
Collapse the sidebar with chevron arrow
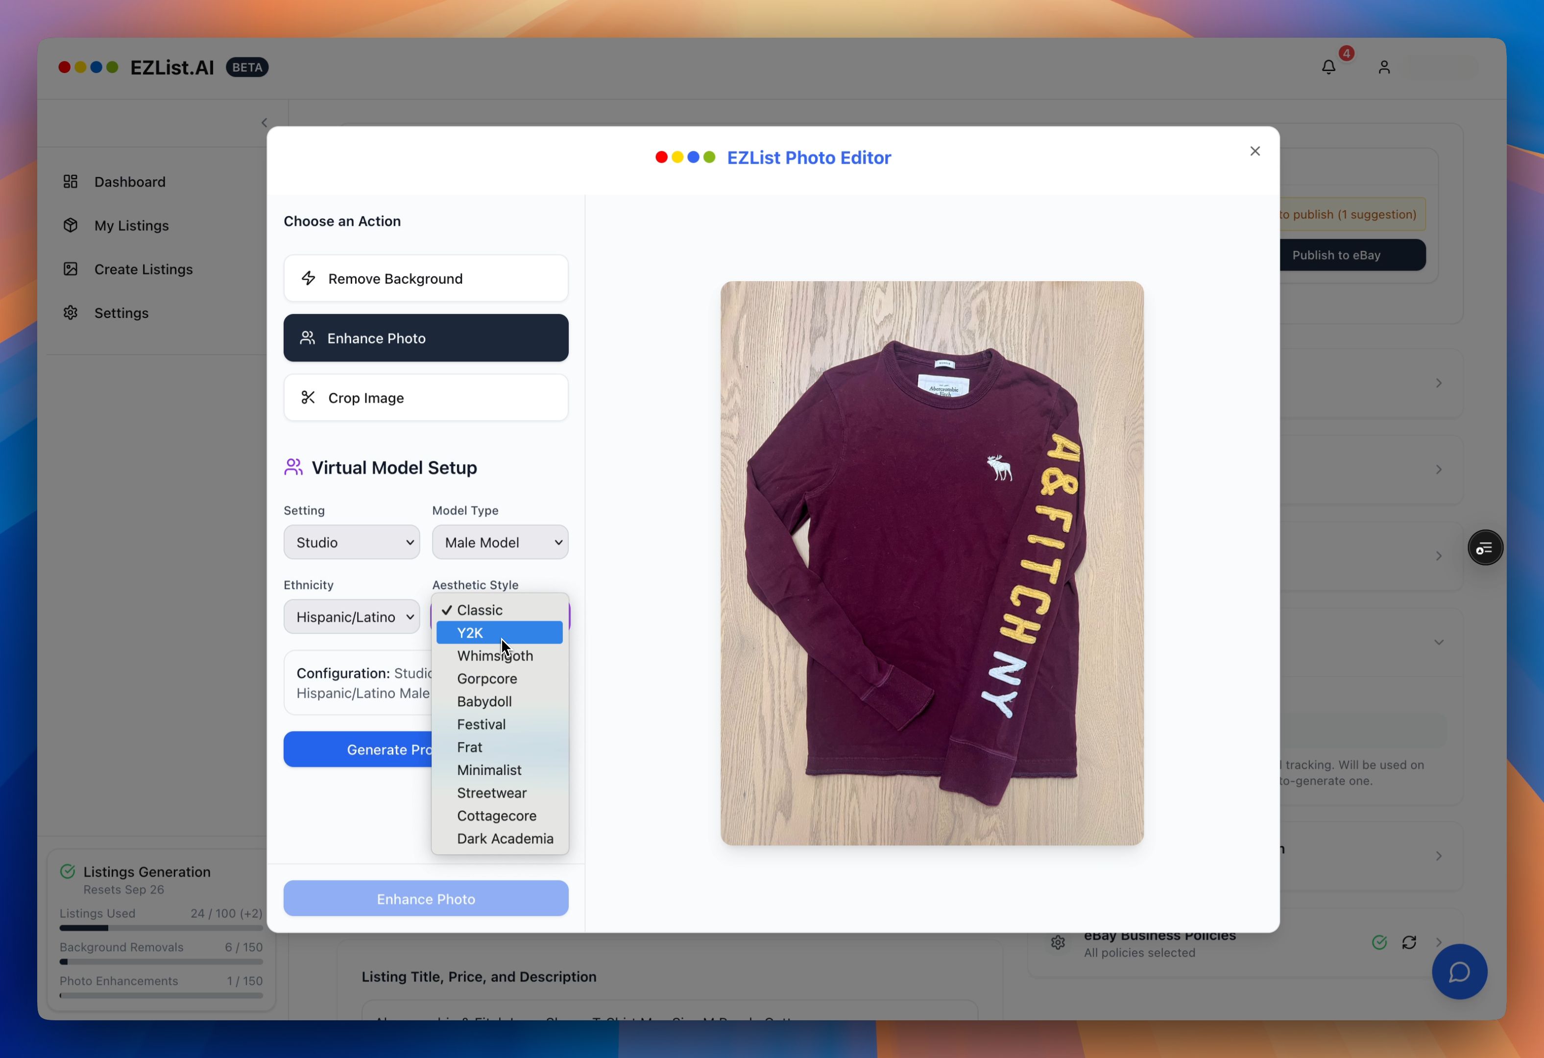[265, 122]
